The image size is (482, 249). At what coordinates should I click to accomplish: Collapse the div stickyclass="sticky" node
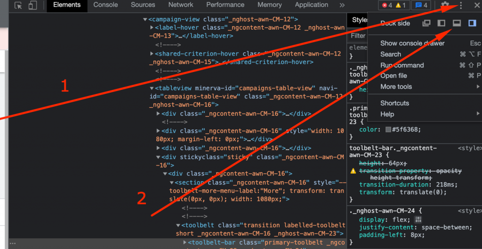158,157
